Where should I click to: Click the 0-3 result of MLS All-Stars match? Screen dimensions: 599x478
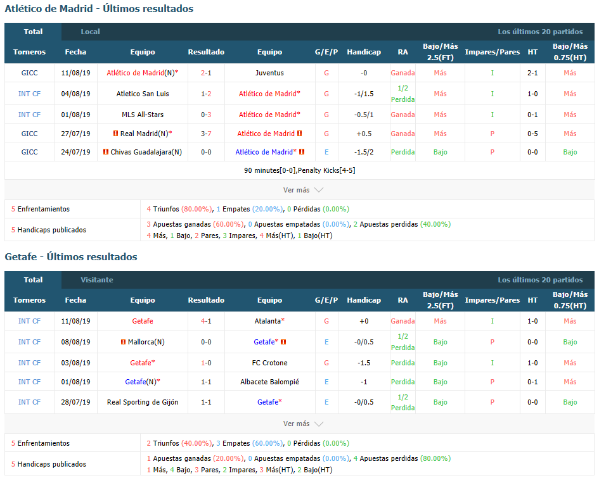tap(206, 115)
